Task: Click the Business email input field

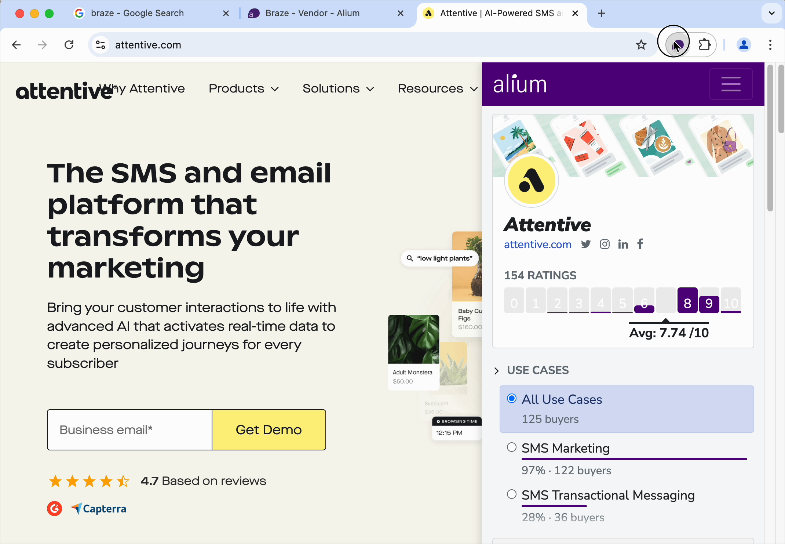Action: [130, 429]
